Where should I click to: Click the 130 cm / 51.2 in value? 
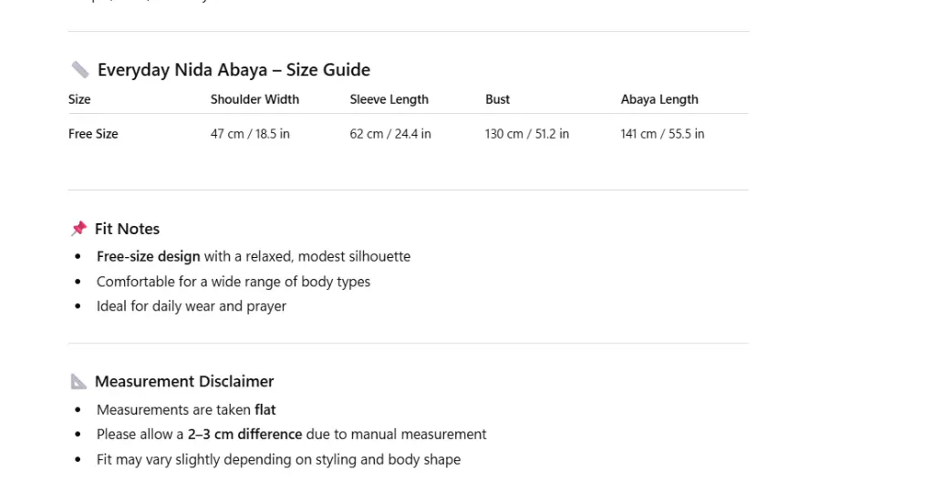pyautogui.click(x=527, y=134)
